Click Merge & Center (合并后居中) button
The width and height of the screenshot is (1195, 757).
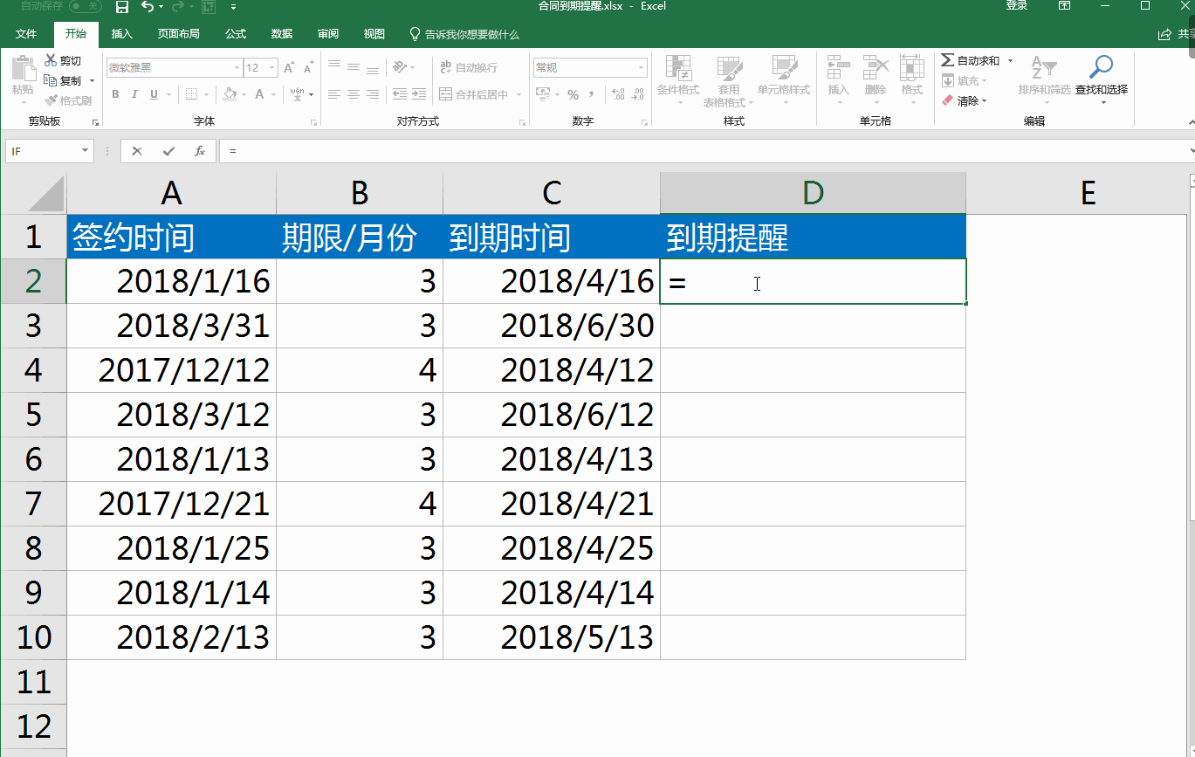[472, 94]
